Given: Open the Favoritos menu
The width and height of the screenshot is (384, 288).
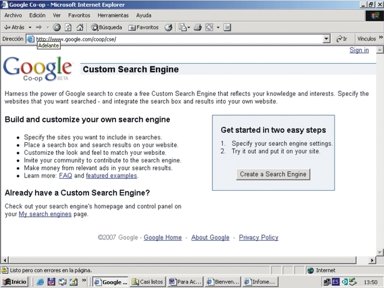Looking at the screenshot, I should click(x=79, y=16).
